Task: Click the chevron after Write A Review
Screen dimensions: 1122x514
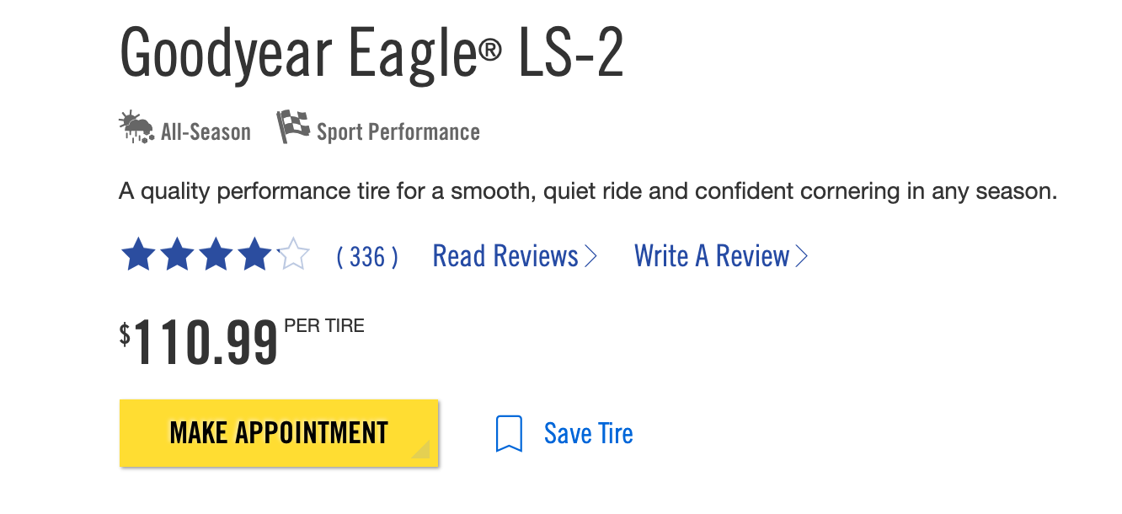Action: pyautogui.click(x=801, y=256)
